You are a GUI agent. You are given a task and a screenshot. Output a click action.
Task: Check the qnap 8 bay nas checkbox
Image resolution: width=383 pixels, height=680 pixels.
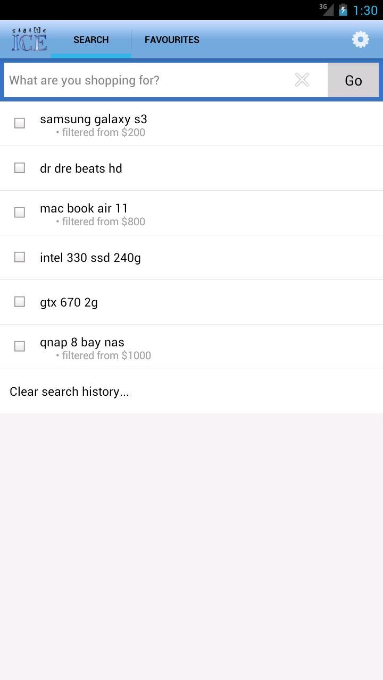click(x=20, y=346)
